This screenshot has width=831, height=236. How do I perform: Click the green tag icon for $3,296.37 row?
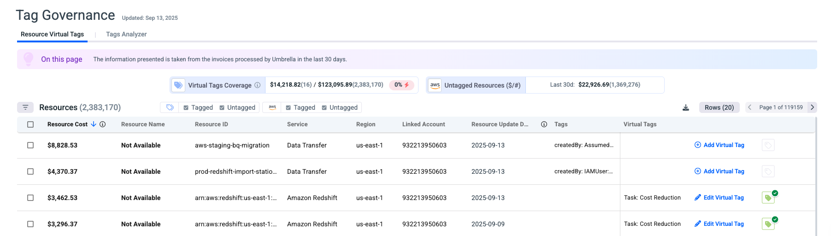[769, 224]
